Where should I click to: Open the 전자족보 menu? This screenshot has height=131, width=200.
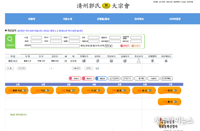click(x=139, y=19)
